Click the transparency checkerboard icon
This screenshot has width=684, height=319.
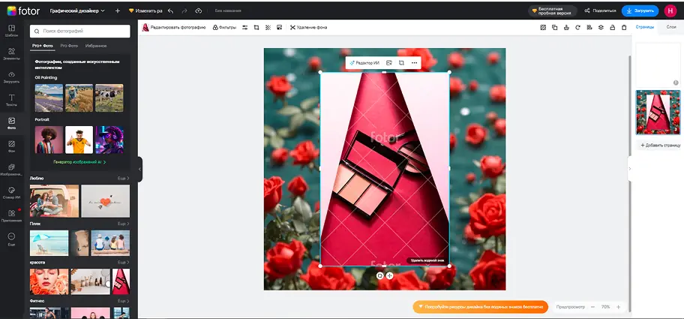pos(543,28)
